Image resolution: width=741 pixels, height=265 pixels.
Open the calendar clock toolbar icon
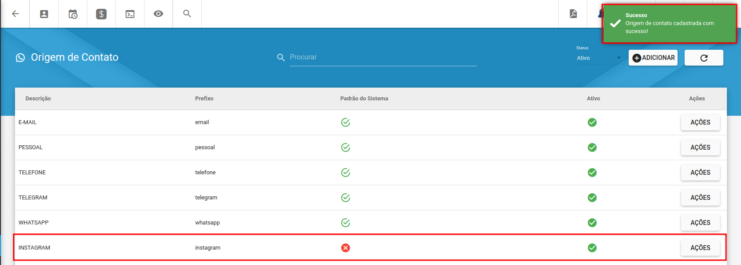(x=73, y=14)
